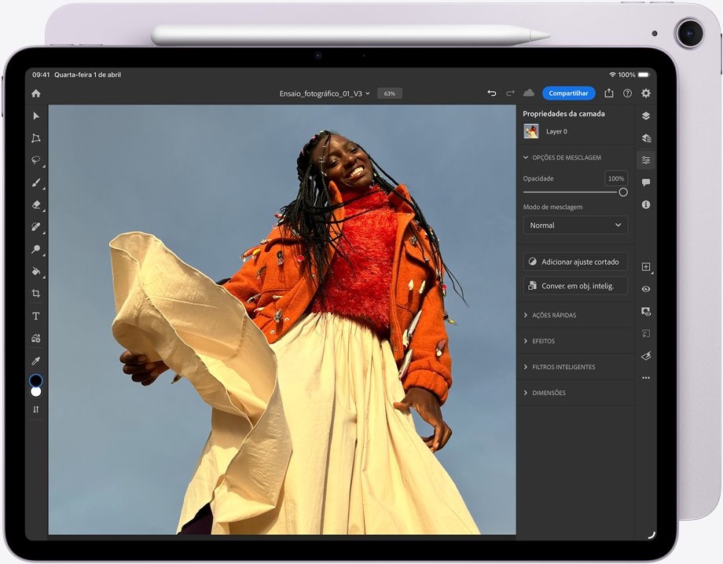Select the Healing Brush tool

(35, 228)
